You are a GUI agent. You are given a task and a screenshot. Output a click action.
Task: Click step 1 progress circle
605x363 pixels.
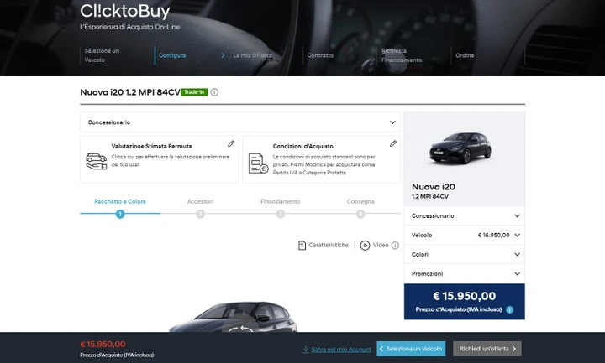(x=120, y=214)
